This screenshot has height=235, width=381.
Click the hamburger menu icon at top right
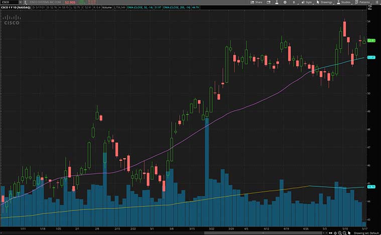point(376,3)
